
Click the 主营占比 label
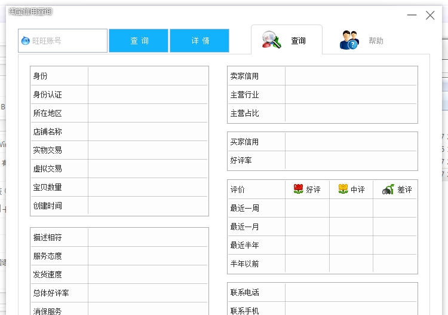point(244,113)
